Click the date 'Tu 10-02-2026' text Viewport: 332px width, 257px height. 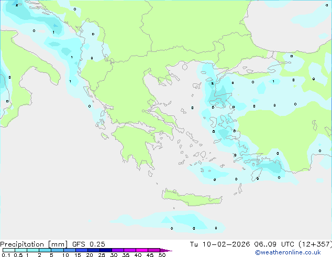tap(220, 244)
